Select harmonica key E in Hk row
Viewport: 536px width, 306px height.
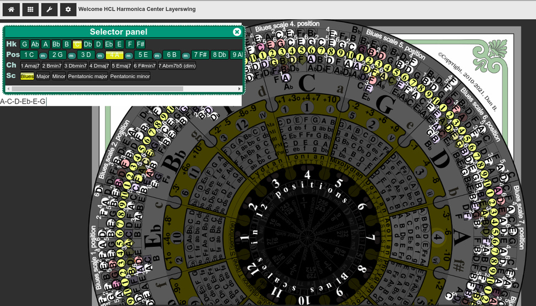click(x=119, y=44)
